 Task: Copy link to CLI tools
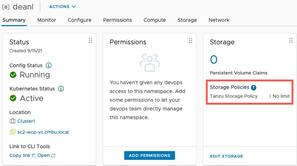pyautogui.click(x=20, y=155)
